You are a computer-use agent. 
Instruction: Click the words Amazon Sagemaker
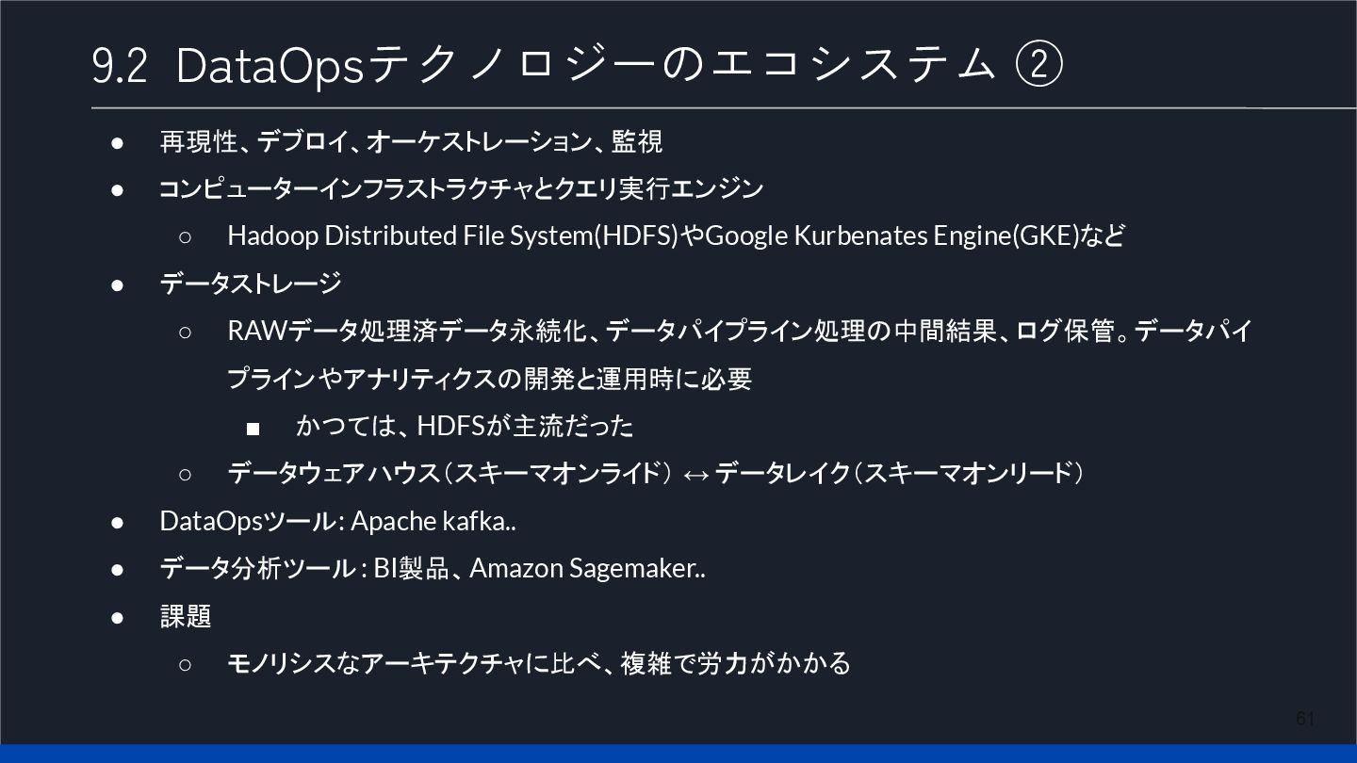[586, 569]
